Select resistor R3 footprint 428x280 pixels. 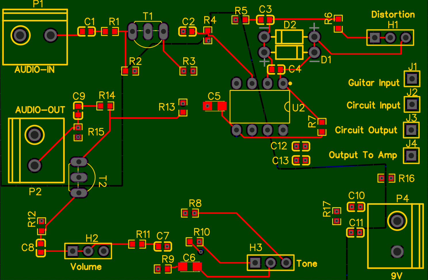tap(188, 71)
